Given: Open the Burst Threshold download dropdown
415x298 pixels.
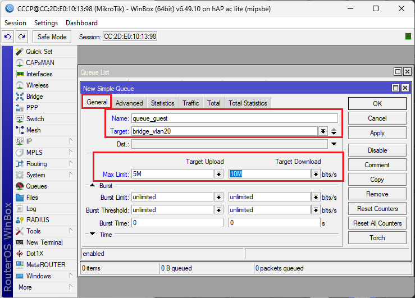Looking at the screenshot, I should [x=316, y=210].
